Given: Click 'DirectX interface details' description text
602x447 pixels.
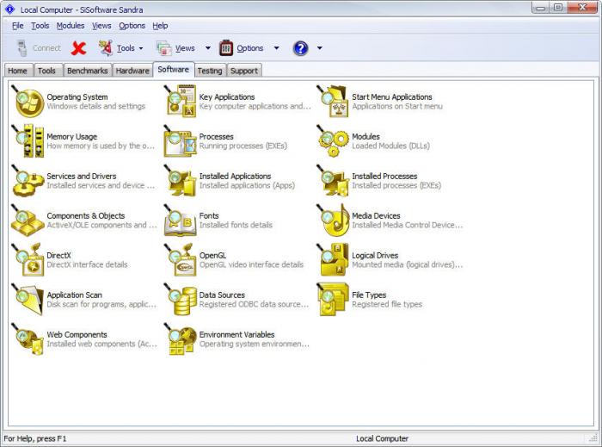Looking at the screenshot, I should [87, 264].
